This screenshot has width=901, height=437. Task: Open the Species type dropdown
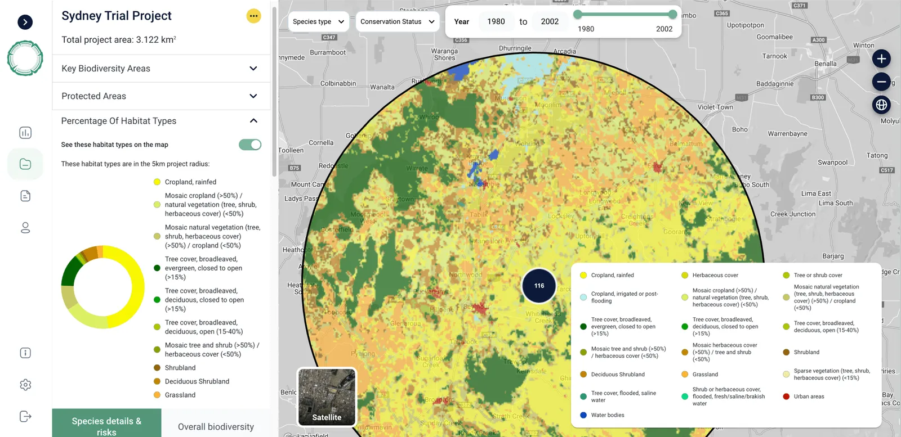coord(319,21)
